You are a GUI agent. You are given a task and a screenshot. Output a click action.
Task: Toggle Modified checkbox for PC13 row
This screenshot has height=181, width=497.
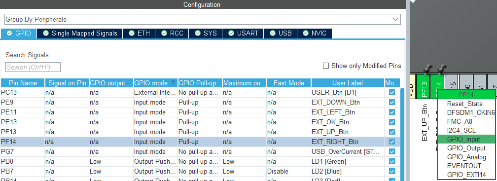[392, 93]
